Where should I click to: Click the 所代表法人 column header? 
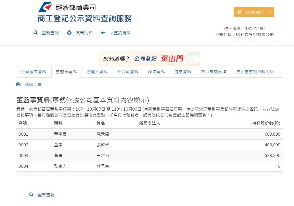pyautogui.click(x=149, y=123)
